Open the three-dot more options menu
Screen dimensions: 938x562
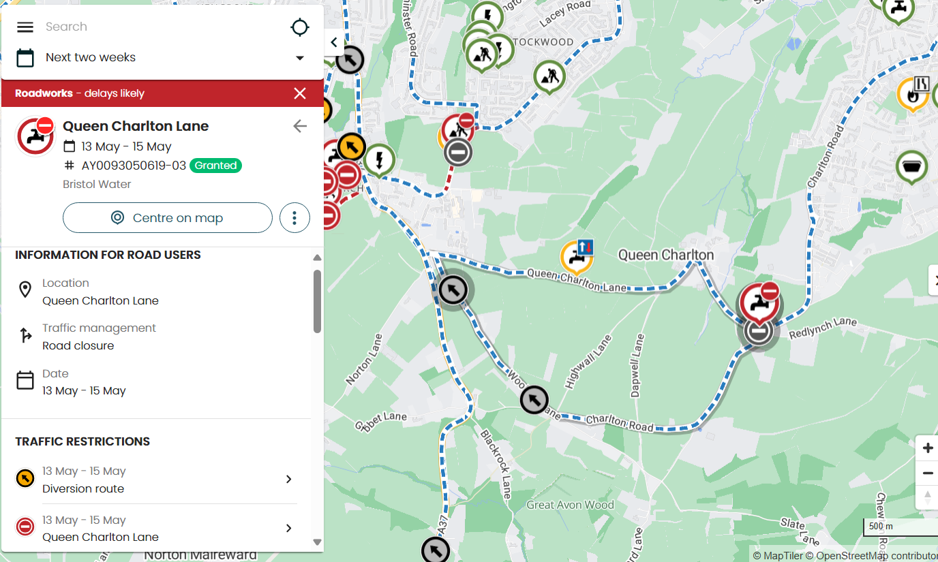(x=294, y=218)
